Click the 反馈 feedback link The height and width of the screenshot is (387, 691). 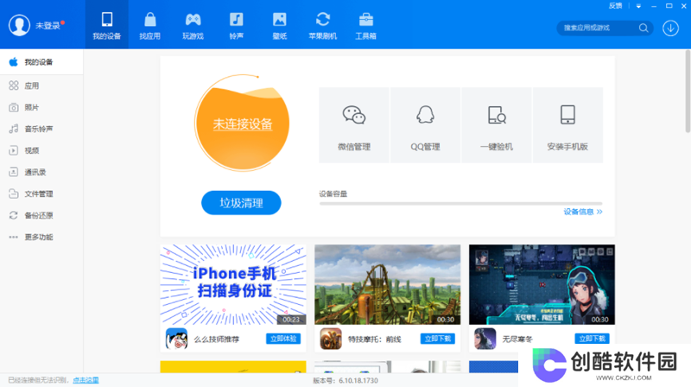[615, 6]
